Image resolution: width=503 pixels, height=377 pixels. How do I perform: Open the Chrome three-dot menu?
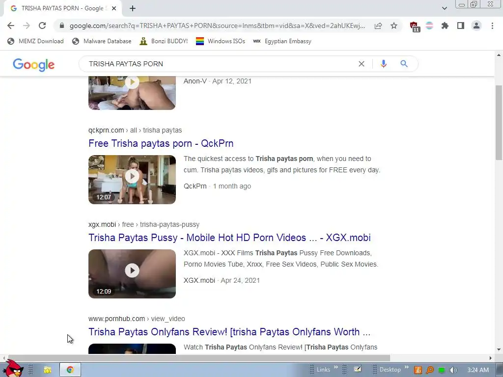tap(492, 26)
